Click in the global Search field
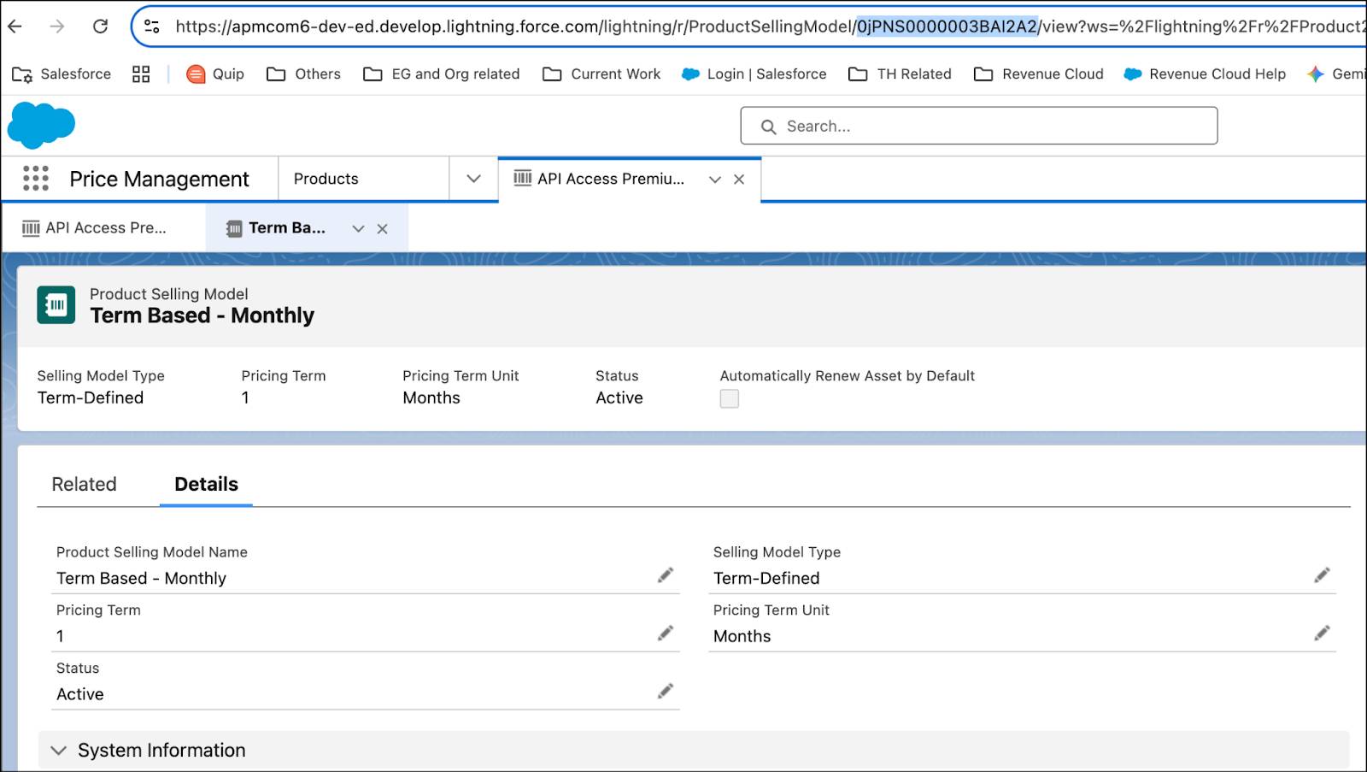This screenshot has height=772, width=1367. click(x=979, y=126)
